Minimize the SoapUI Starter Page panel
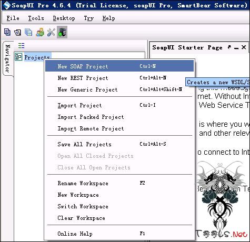The image size is (250, 242). coord(236,48)
